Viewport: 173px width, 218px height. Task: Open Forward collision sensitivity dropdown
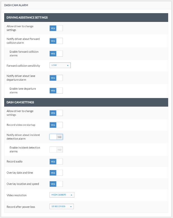[x=60, y=65]
